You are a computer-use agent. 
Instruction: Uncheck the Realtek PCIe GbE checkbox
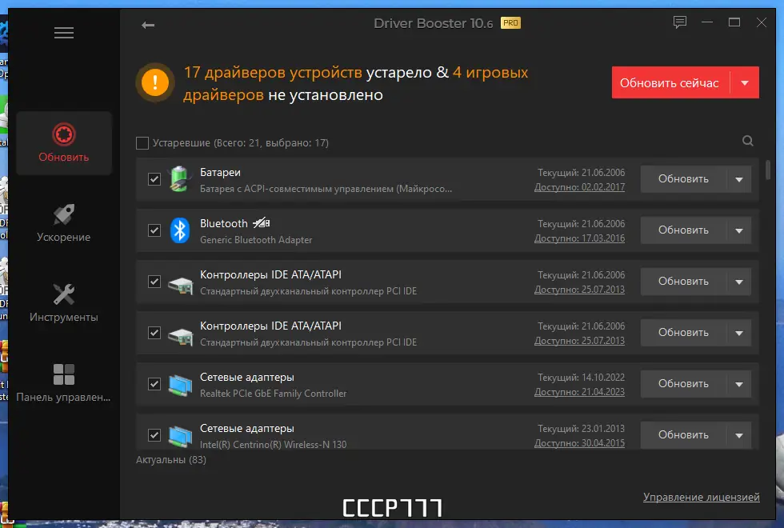[154, 384]
